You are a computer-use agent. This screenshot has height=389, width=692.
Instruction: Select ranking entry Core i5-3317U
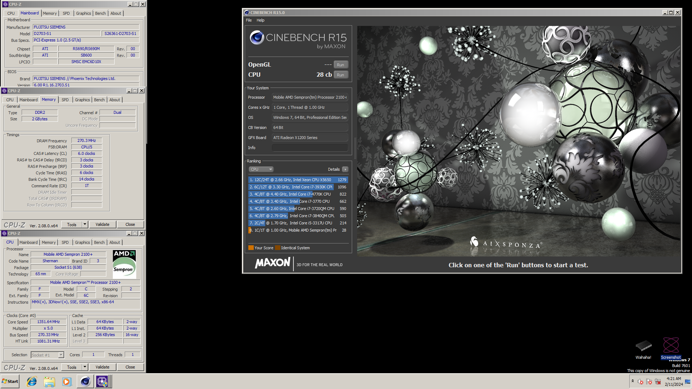coord(298,223)
